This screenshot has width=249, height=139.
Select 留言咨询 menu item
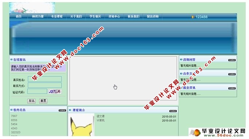pyautogui.click(x=153, y=16)
